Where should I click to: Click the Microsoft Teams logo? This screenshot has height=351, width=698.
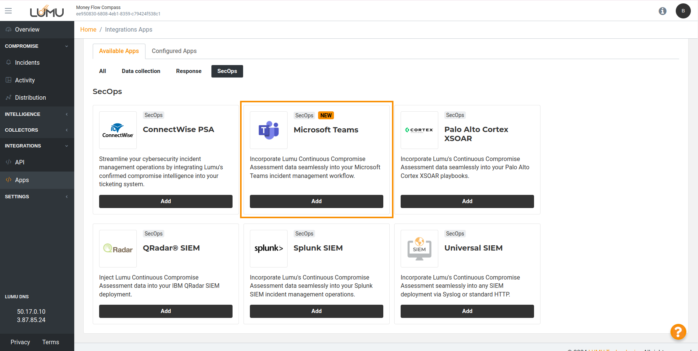[x=268, y=130]
